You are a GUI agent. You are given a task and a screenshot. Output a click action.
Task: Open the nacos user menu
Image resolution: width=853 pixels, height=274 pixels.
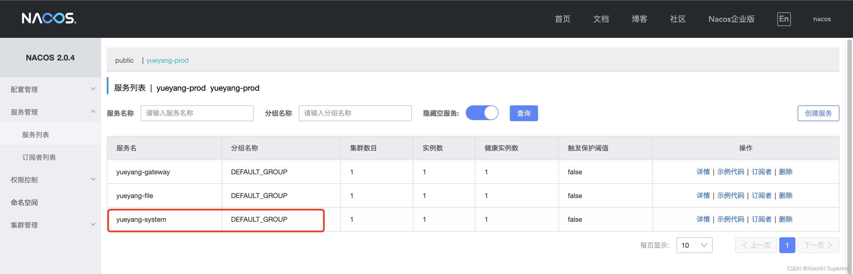(x=822, y=19)
